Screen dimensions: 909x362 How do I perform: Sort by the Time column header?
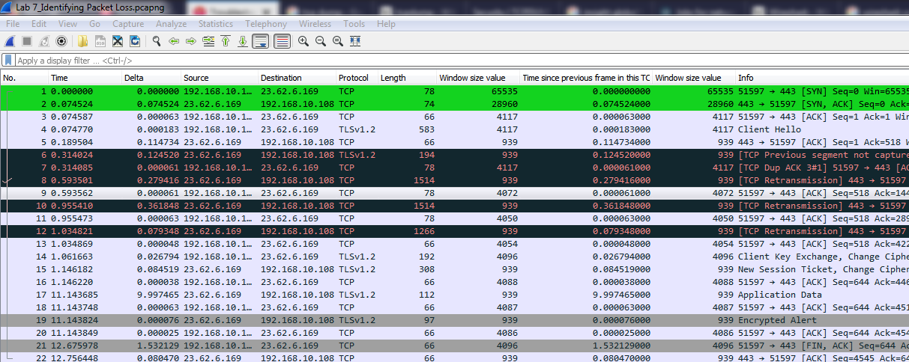[85, 78]
